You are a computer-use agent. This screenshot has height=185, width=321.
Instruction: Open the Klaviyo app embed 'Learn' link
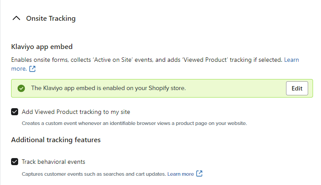291,60
